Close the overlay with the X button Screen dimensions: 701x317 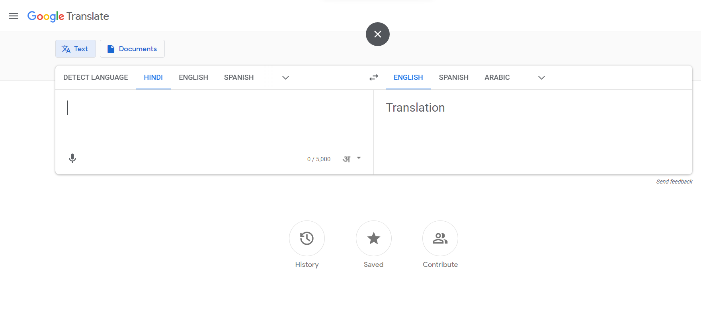point(377,34)
